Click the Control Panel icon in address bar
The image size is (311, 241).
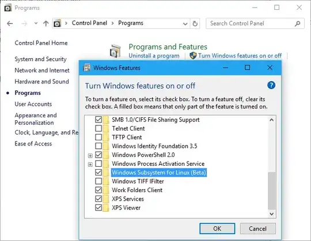(58, 24)
